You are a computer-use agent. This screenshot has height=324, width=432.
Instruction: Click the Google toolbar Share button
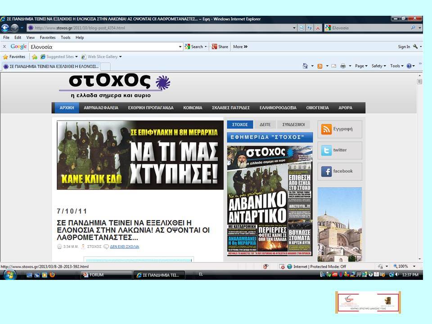pos(220,47)
